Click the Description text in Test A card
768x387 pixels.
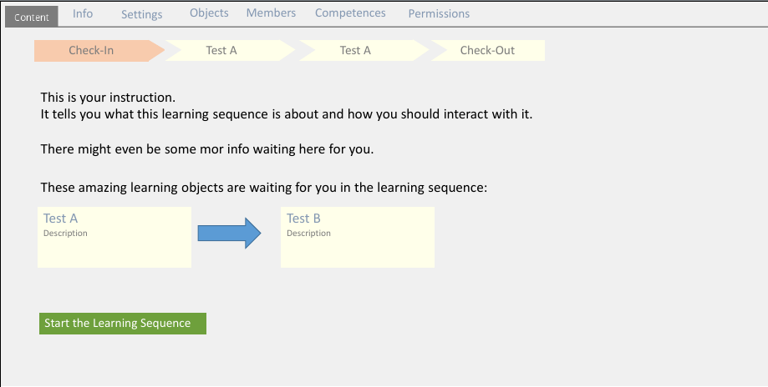point(65,234)
